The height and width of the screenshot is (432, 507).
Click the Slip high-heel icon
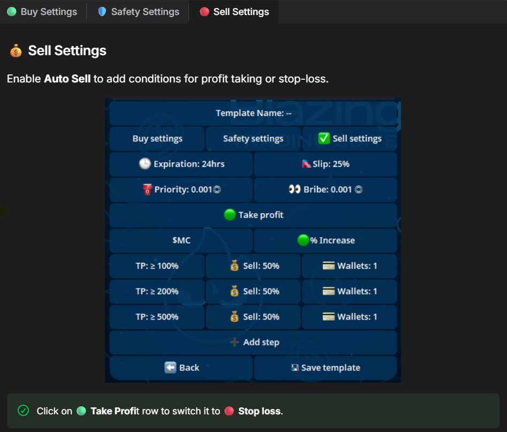coord(307,164)
